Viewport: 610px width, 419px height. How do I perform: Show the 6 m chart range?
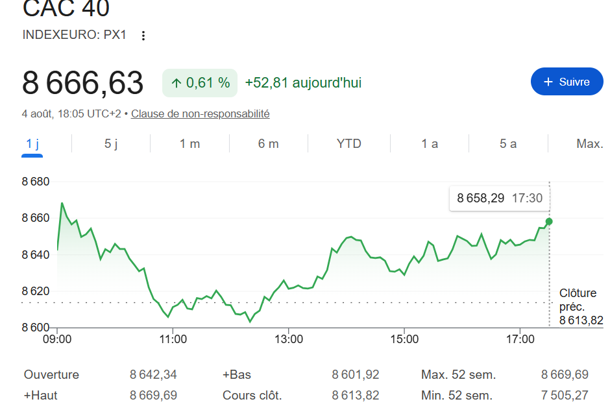pyautogui.click(x=269, y=144)
